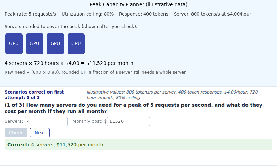Click the third GPU server tile
Screen dimensions: 277x167
(55, 43)
